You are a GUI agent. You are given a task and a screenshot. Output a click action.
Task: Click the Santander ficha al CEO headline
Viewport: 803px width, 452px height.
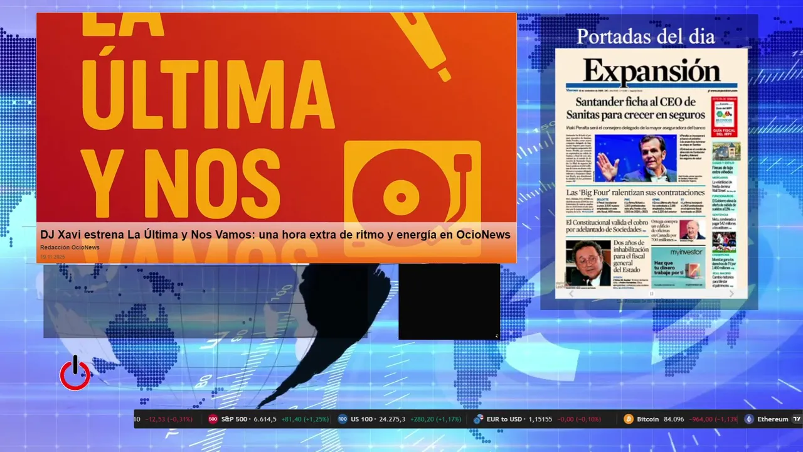tap(635, 109)
